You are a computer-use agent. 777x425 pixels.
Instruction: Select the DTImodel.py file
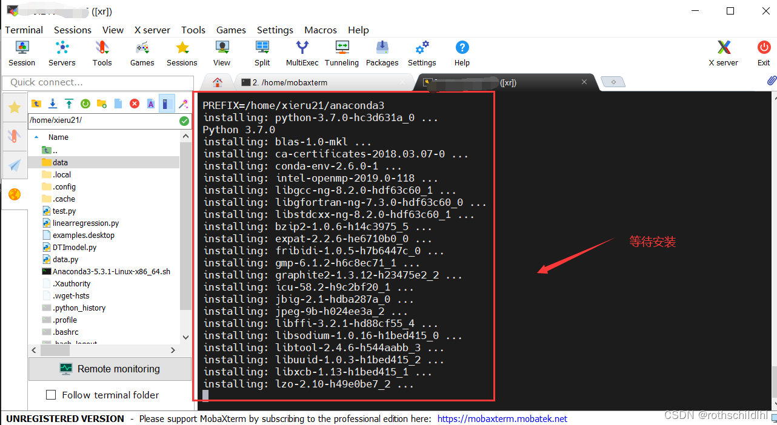[x=74, y=247]
